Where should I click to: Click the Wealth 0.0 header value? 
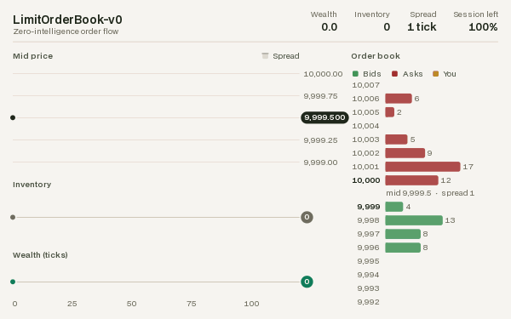click(x=329, y=27)
